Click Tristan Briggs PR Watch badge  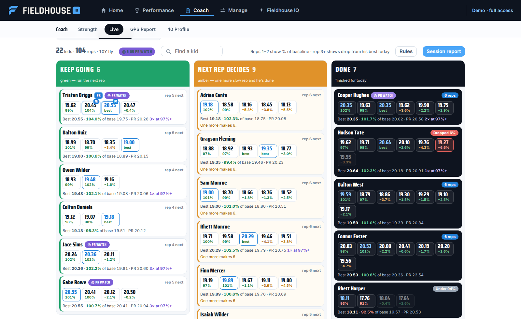117,95
